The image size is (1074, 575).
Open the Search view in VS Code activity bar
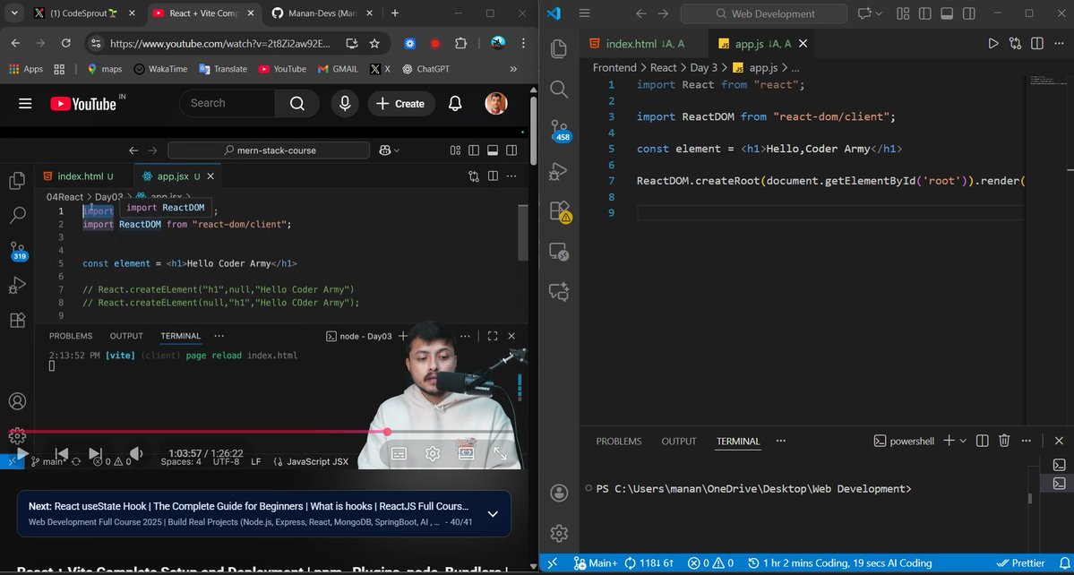coord(558,90)
